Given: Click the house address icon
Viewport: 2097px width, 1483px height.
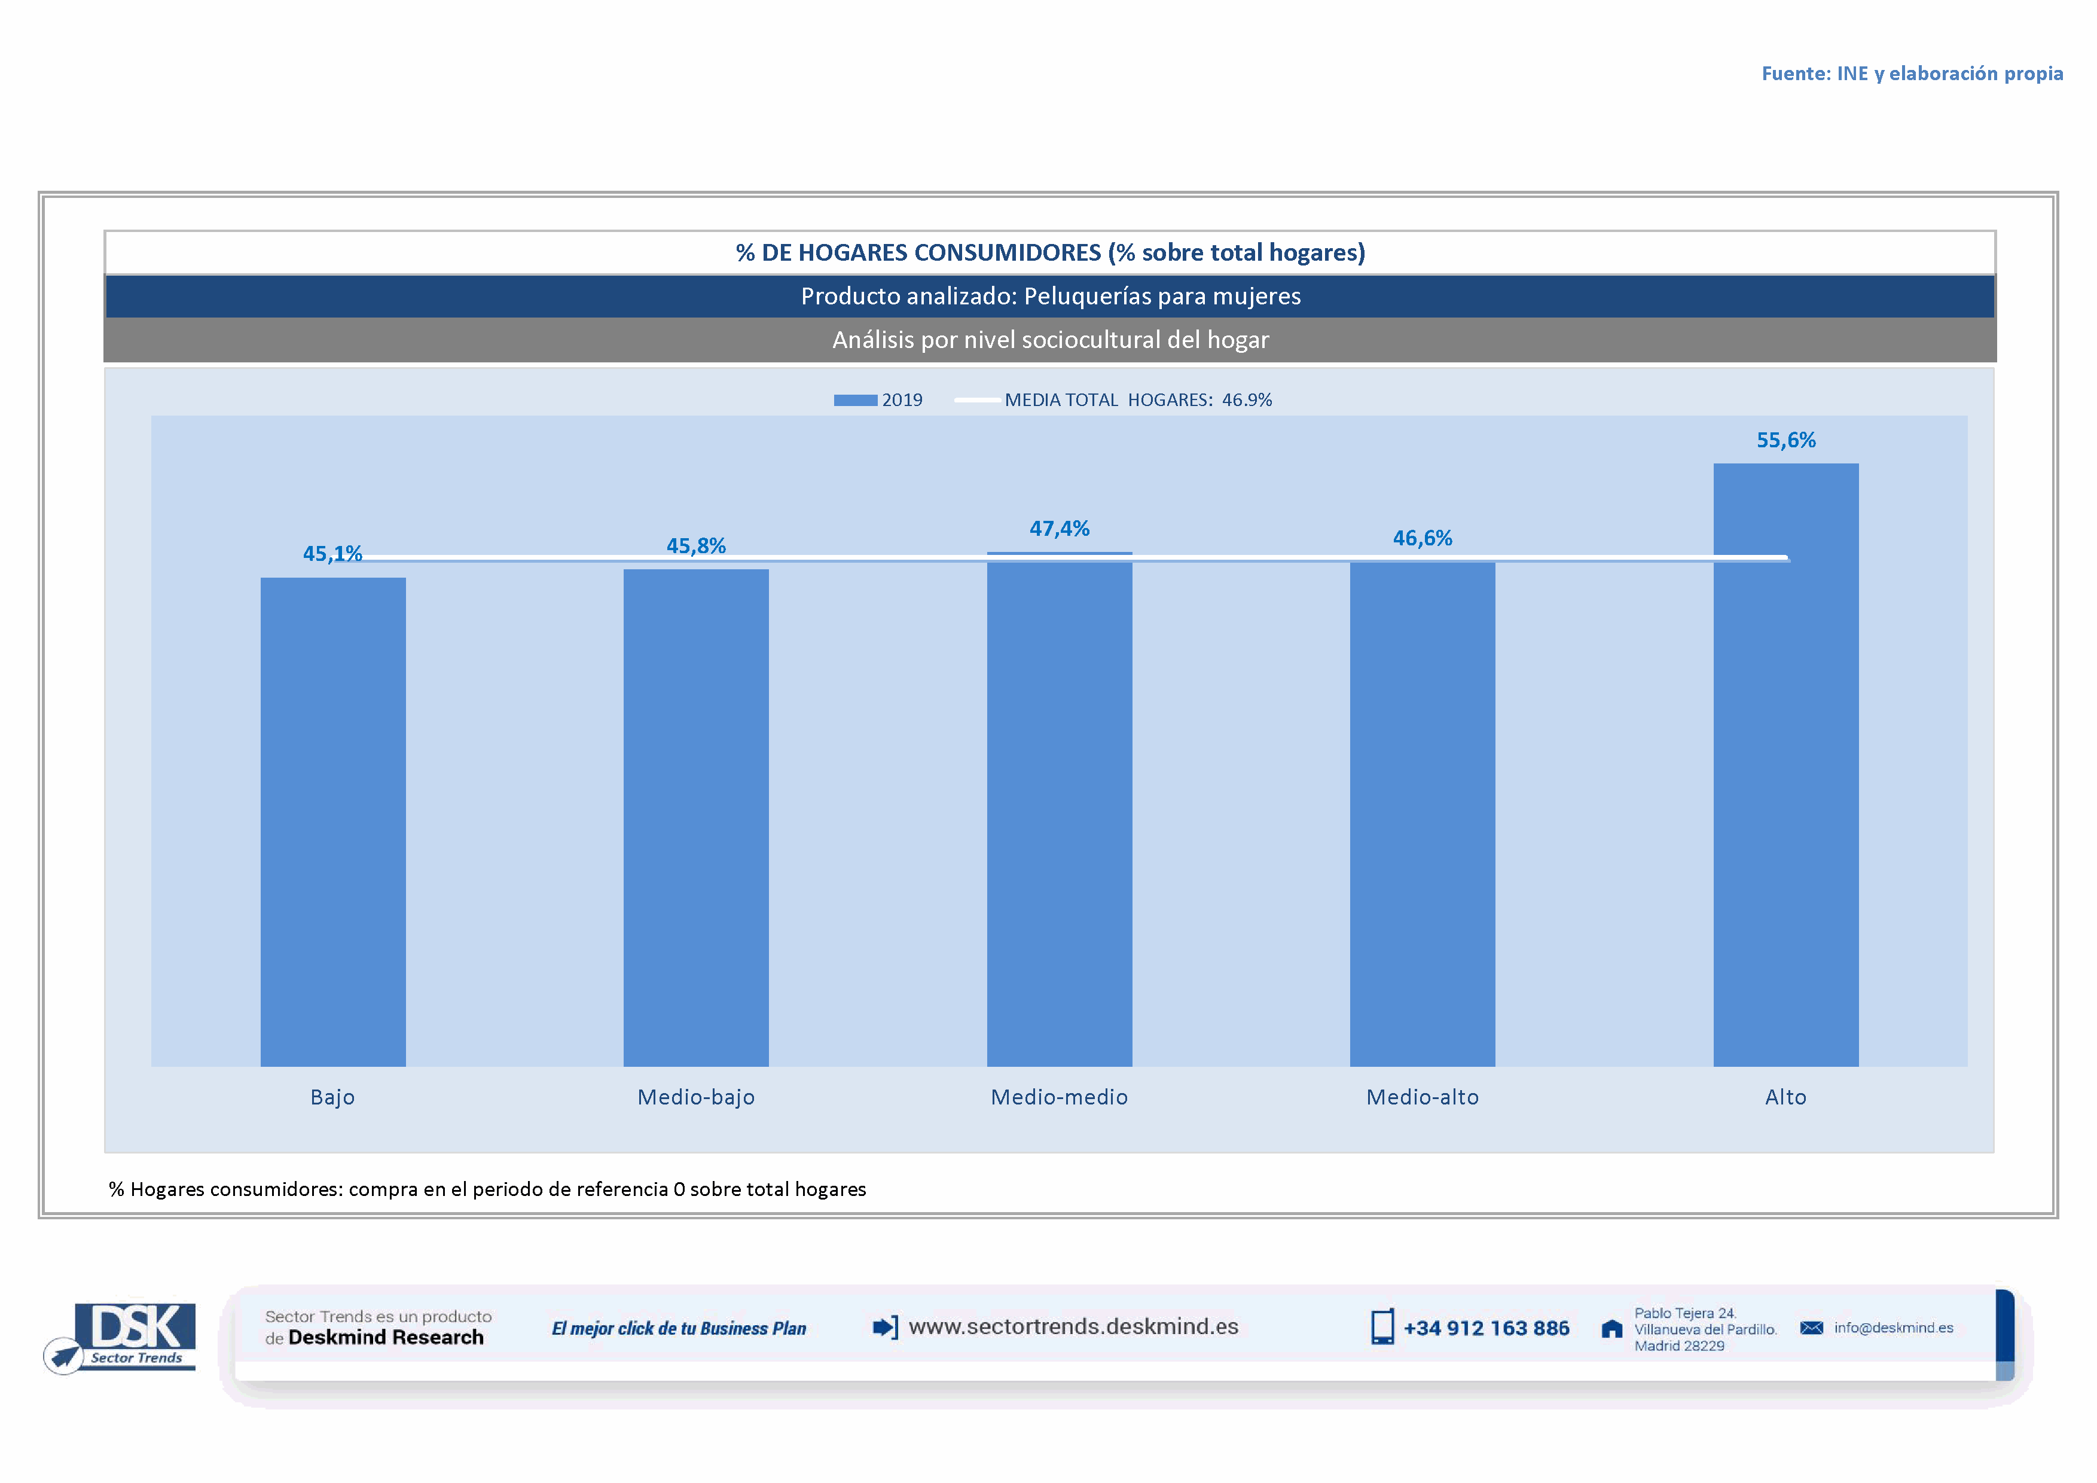Looking at the screenshot, I should point(1612,1329).
